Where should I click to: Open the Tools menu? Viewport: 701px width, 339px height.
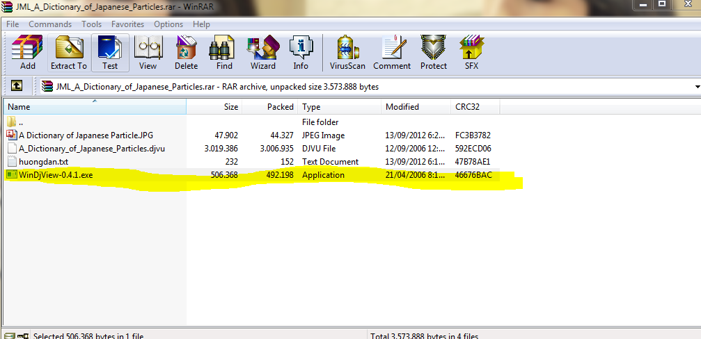pos(92,24)
